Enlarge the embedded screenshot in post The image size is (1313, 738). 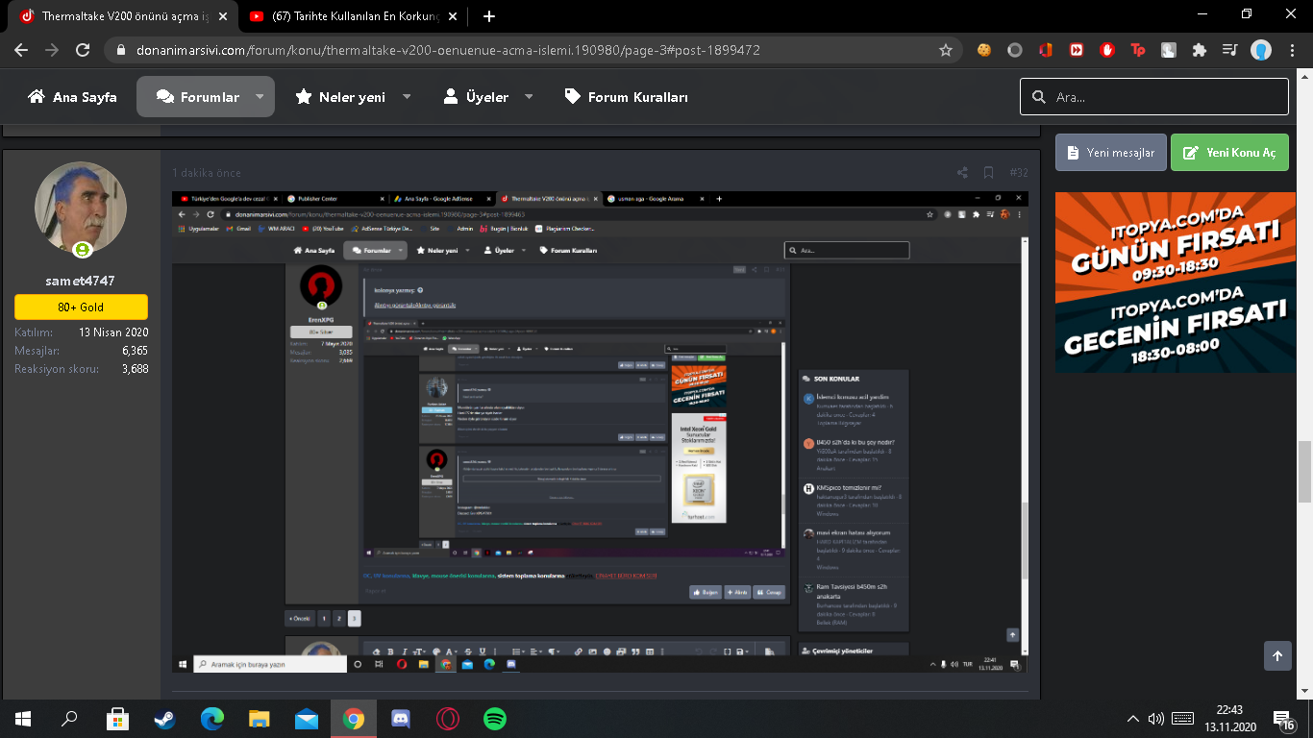(601, 431)
